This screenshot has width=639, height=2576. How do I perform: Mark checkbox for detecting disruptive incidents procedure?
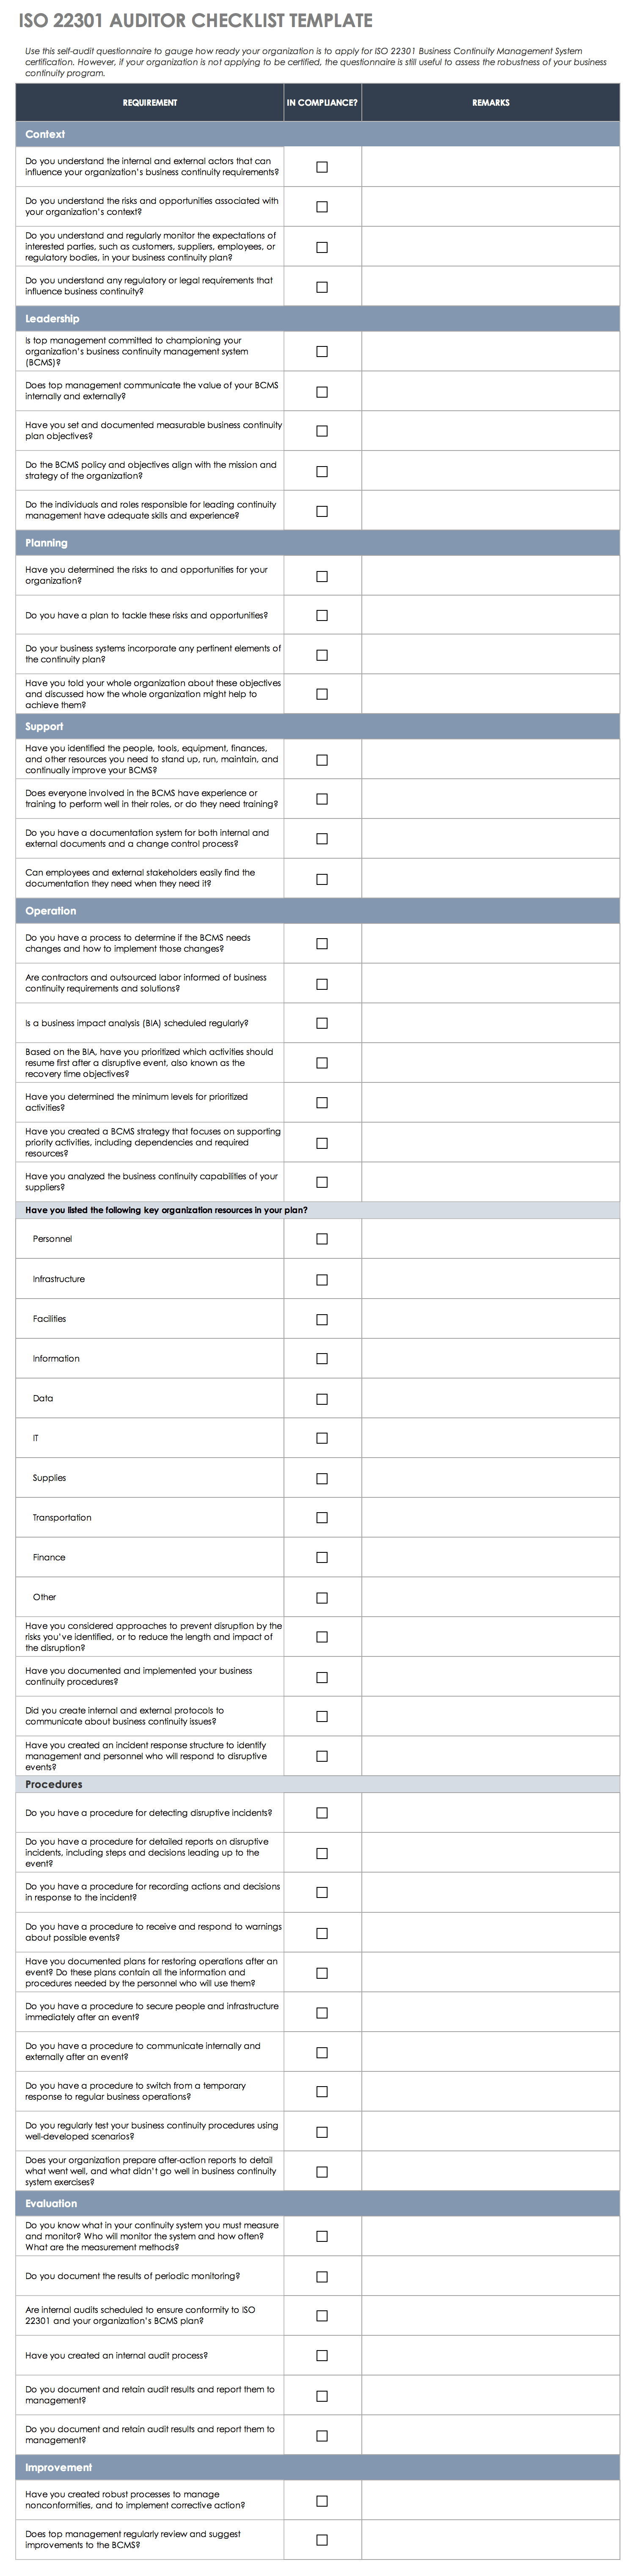pos(322,1813)
